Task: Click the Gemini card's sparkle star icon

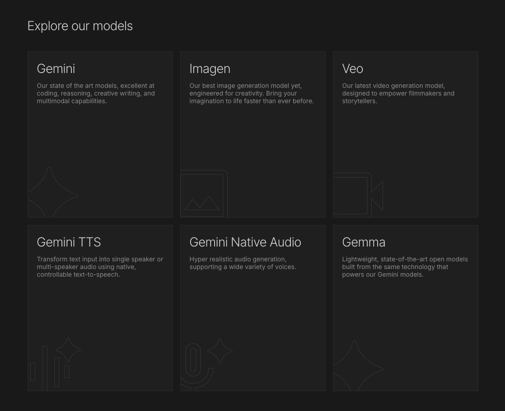Action: pyautogui.click(x=52, y=192)
